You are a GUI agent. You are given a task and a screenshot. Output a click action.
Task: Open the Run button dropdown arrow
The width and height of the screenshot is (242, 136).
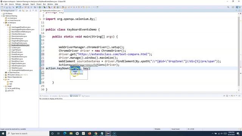click(x=42, y=7)
